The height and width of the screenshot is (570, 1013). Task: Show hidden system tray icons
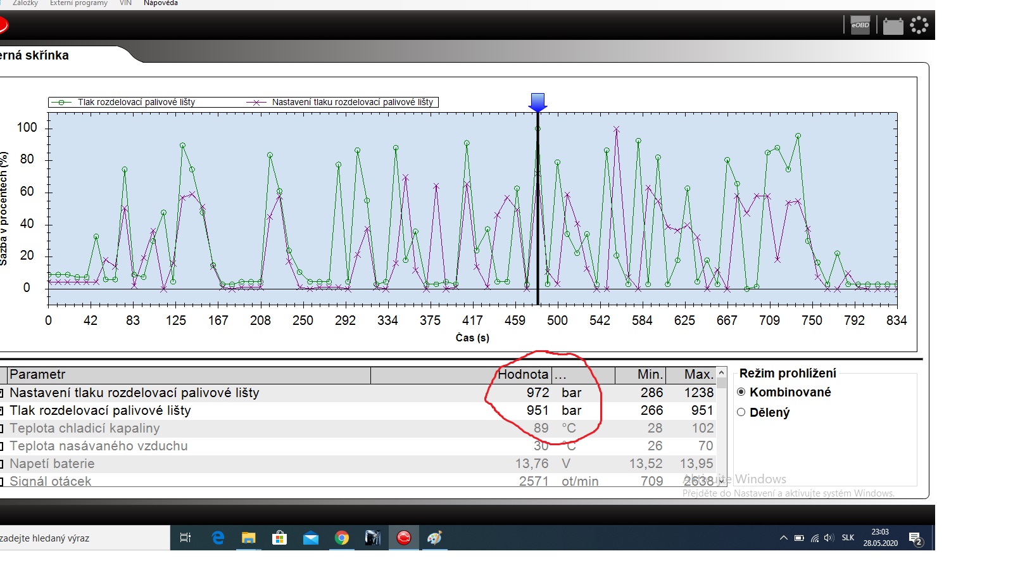click(x=783, y=538)
